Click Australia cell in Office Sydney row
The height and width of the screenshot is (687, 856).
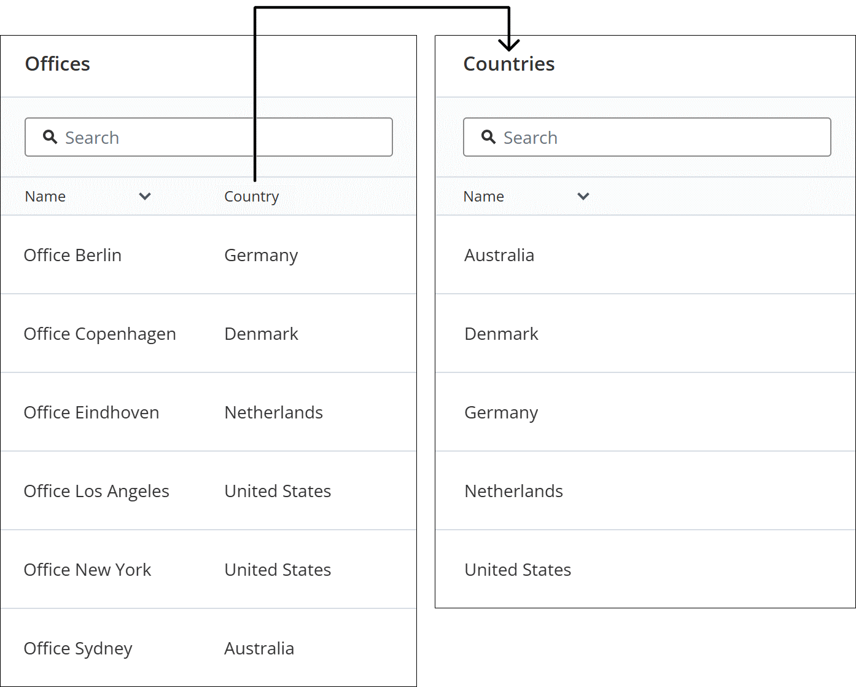[x=259, y=648]
